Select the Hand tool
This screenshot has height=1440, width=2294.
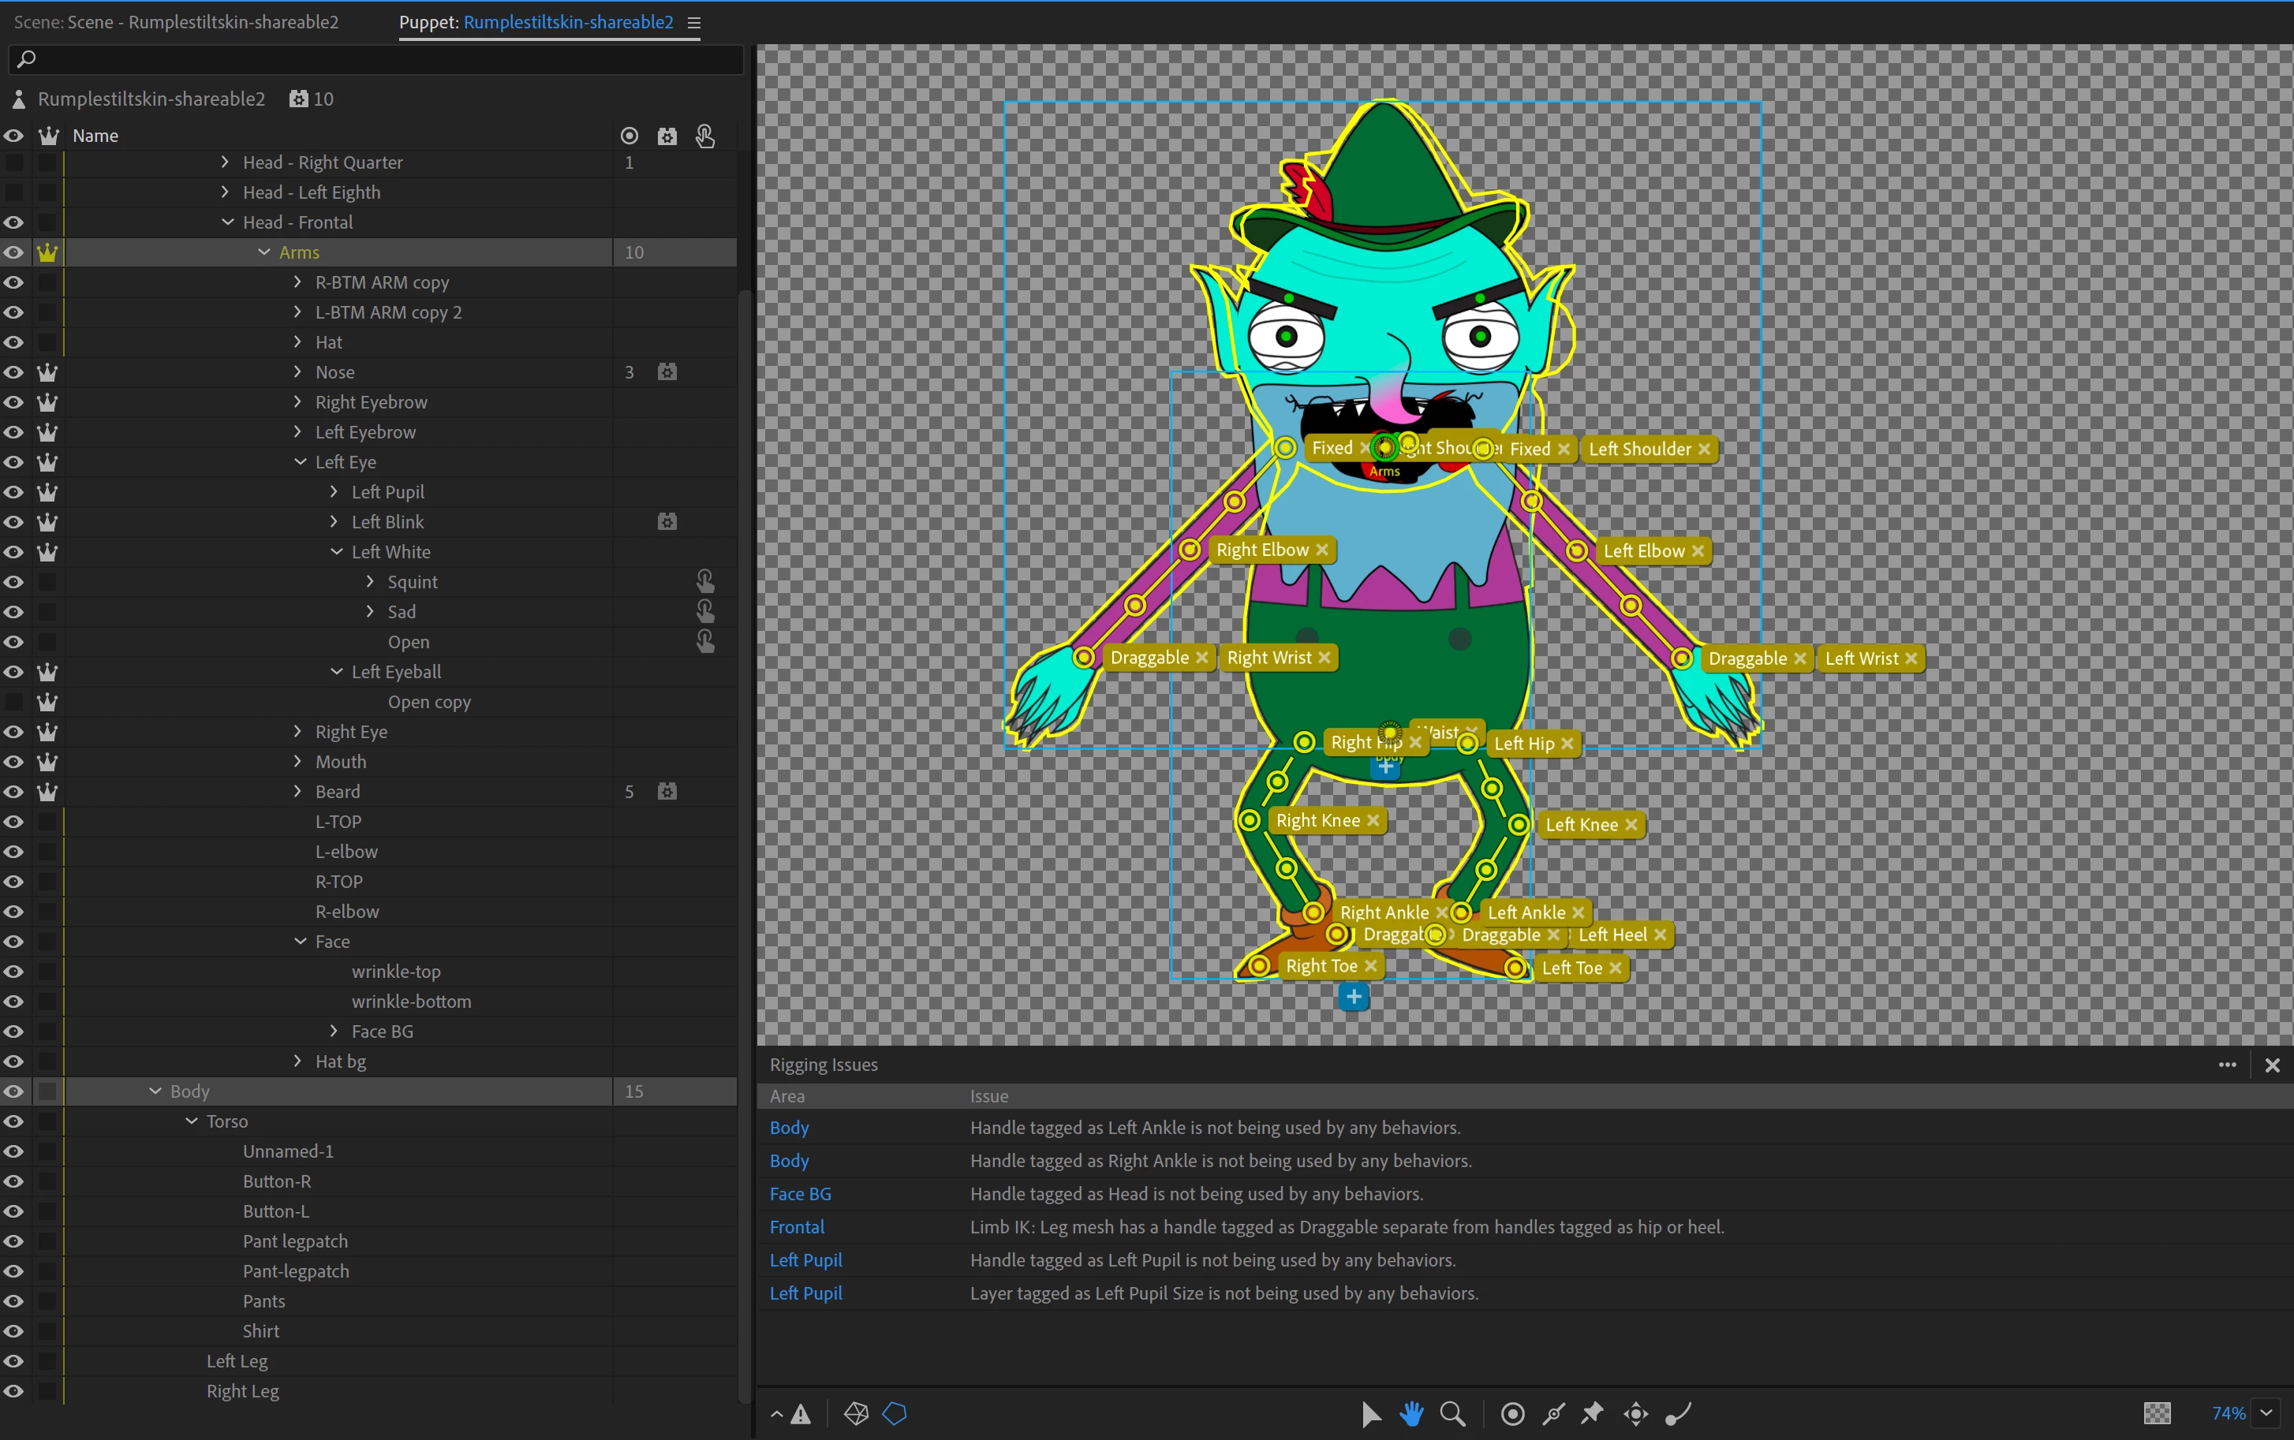(x=1411, y=1413)
